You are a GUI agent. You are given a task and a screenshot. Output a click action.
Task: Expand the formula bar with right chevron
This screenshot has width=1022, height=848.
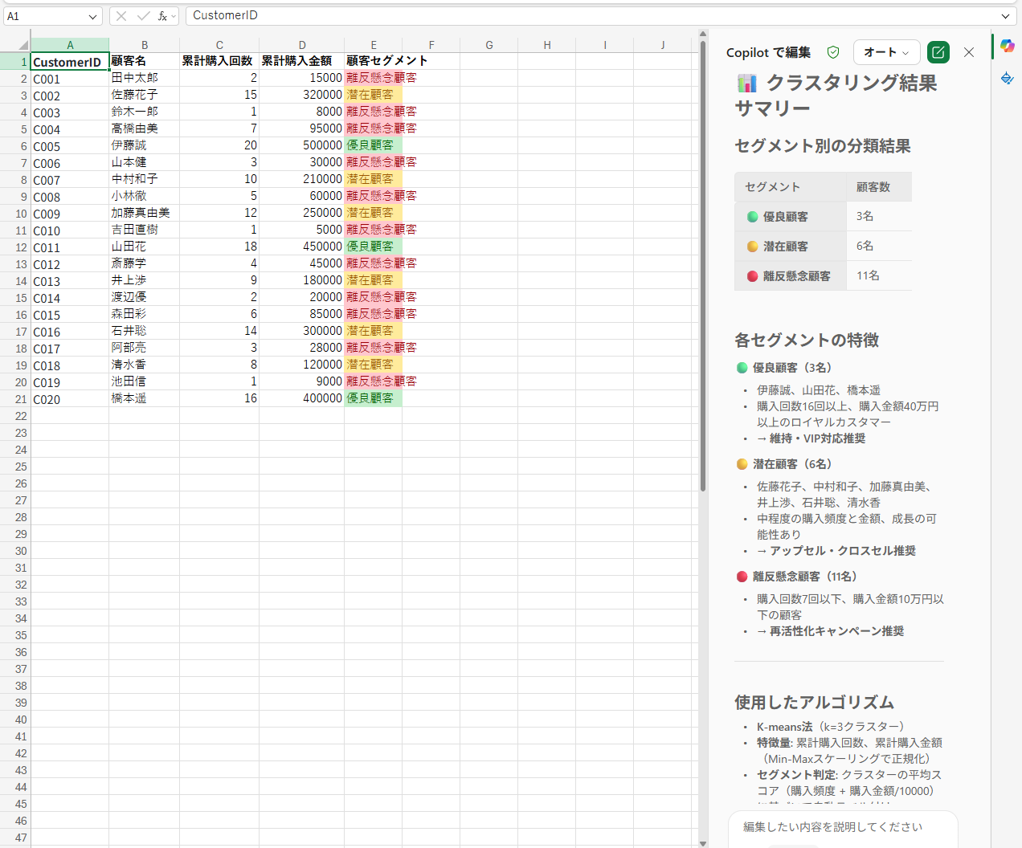[1005, 16]
